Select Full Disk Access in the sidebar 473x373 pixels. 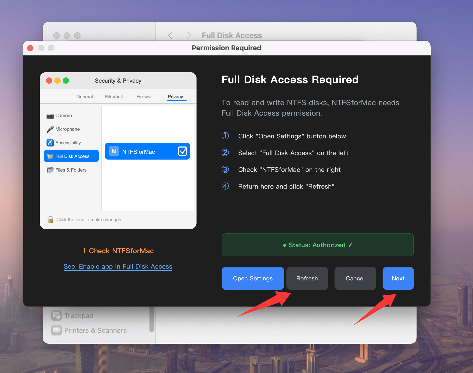[72, 156]
